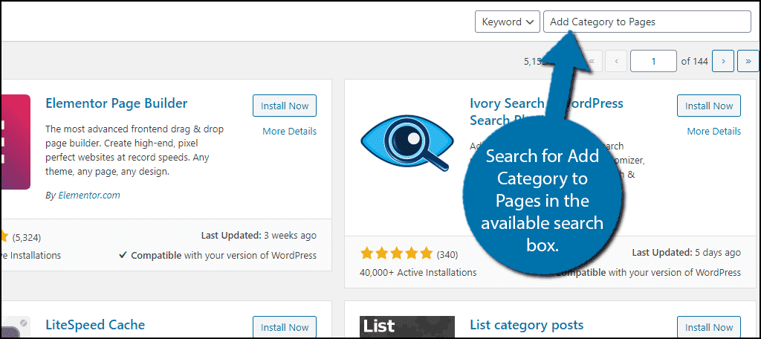Open More Details for Ivory Search
This screenshot has height=339, width=761.
click(x=714, y=131)
